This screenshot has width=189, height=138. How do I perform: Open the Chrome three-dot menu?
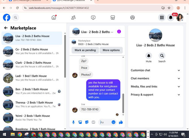click(x=185, y=8)
